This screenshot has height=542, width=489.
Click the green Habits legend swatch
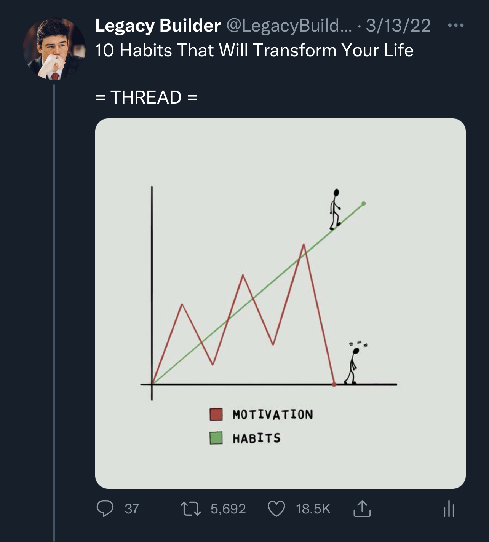tap(216, 438)
